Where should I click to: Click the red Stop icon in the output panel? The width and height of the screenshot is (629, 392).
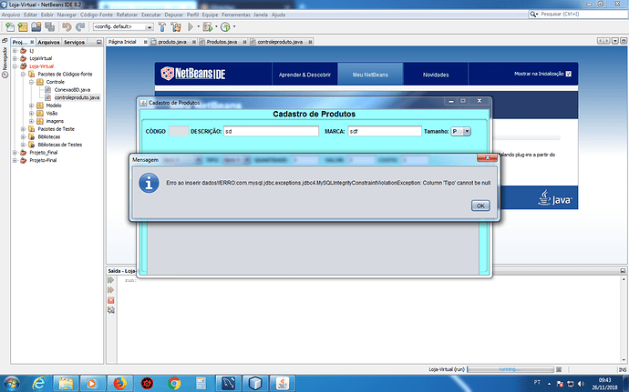tap(111, 300)
